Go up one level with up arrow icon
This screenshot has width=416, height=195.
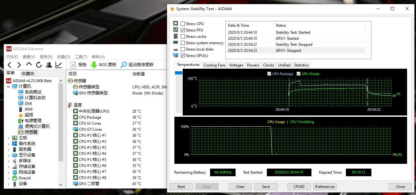point(29,65)
